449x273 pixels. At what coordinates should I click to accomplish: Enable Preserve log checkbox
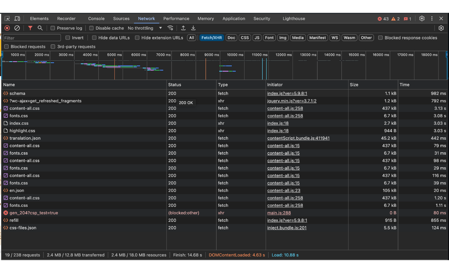(x=53, y=28)
